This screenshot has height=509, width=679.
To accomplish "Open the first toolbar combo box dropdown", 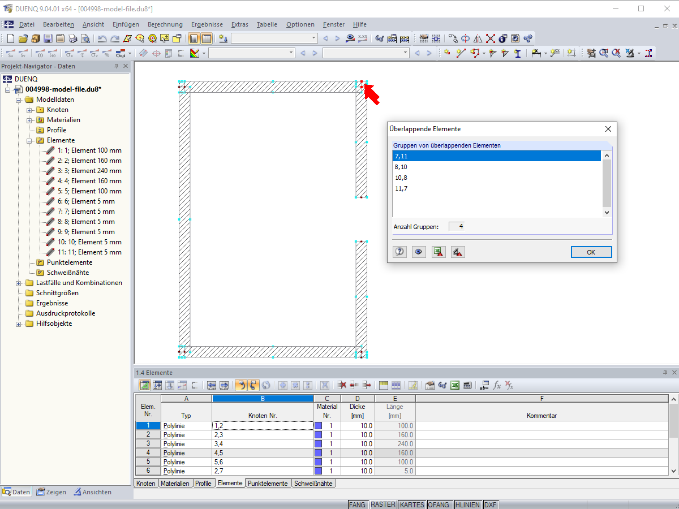I will pyautogui.click(x=314, y=38).
